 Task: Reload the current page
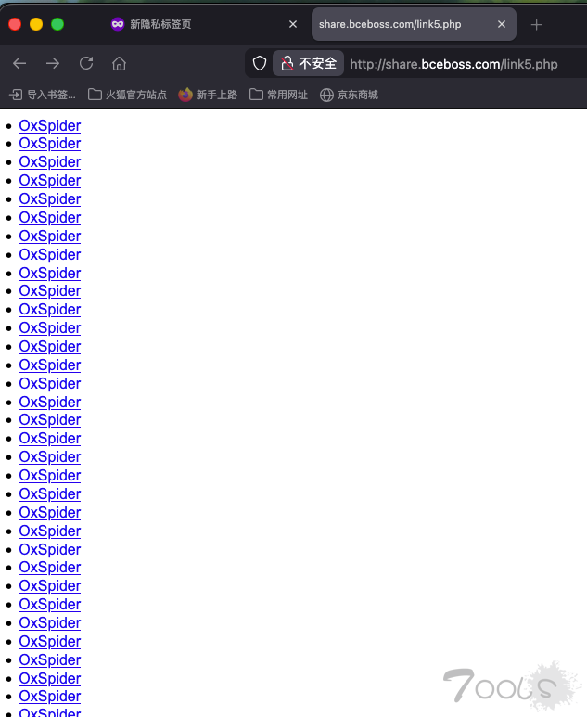pyautogui.click(x=86, y=64)
